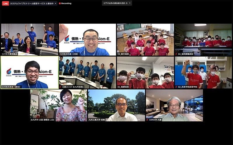Click the 日鉄エンジ 北九州技術C name label
The width and height of the screenshot is (233, 145).
pos(73,87)
